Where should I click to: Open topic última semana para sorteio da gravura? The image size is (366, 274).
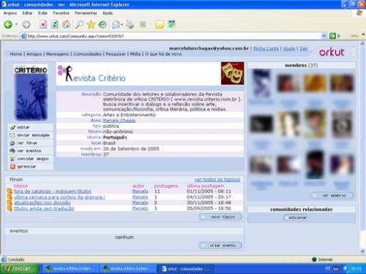point(59,197)
